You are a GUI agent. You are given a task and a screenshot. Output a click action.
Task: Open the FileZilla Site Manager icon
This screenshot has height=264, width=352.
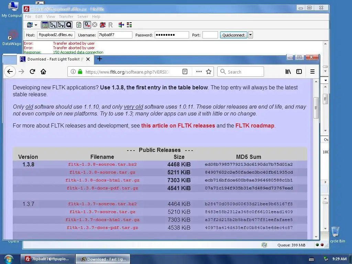pyautogui.click(x=30, y=25)
